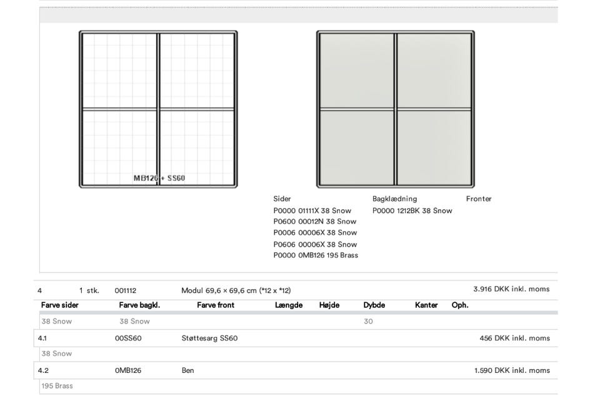600x411 pixels.
Task: Click the "Dybde" column header
Action: (x=374, y=305)
